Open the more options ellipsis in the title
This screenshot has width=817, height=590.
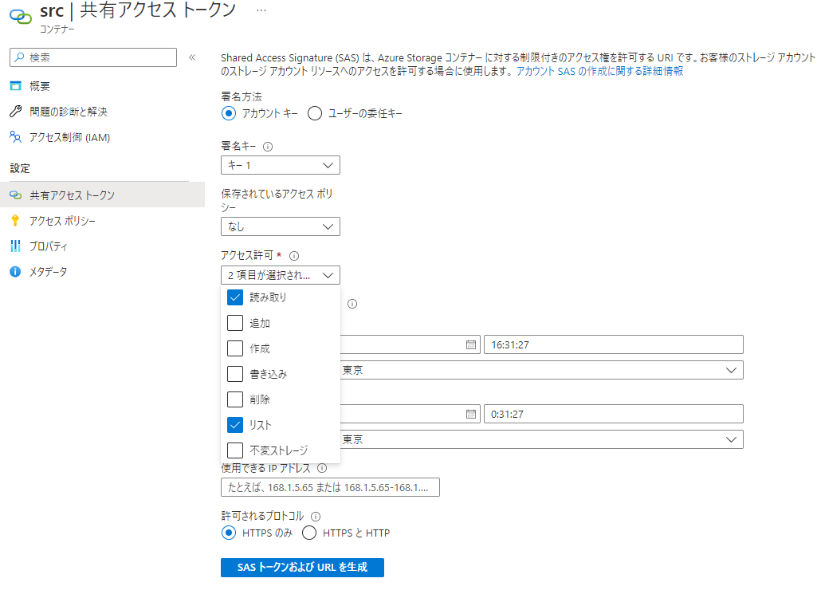[x=261, y=10]
